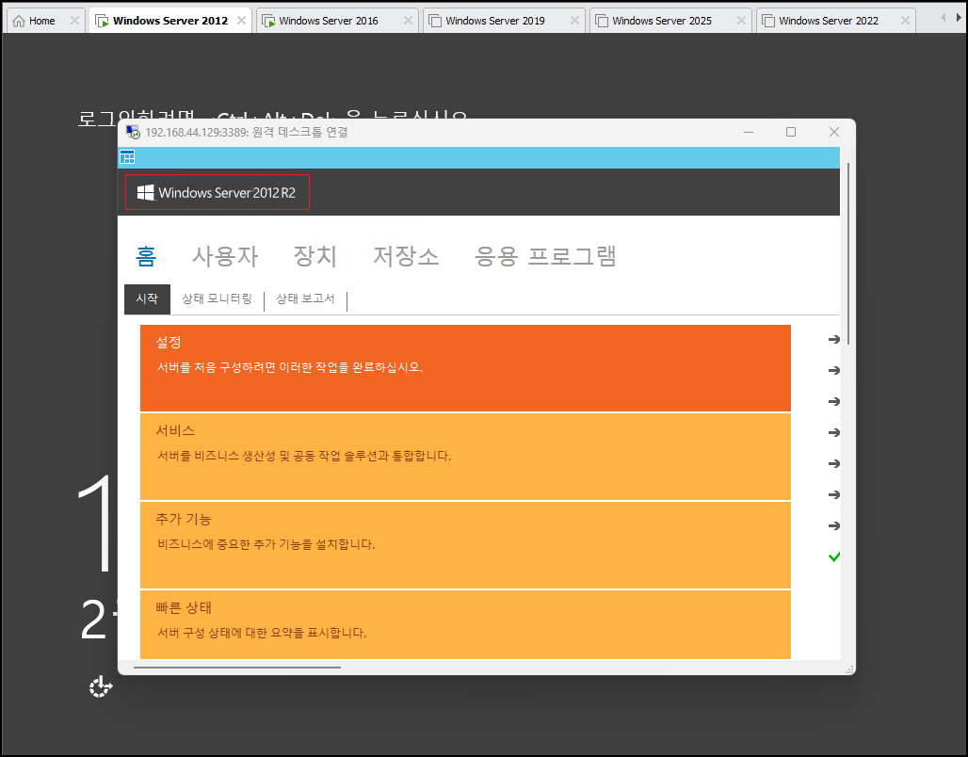
Task: Click the dashboard grid icon in blue bar
Action: click(x=127, y=157)
